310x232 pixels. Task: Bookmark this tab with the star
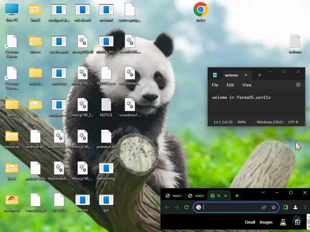coord(273,207)
